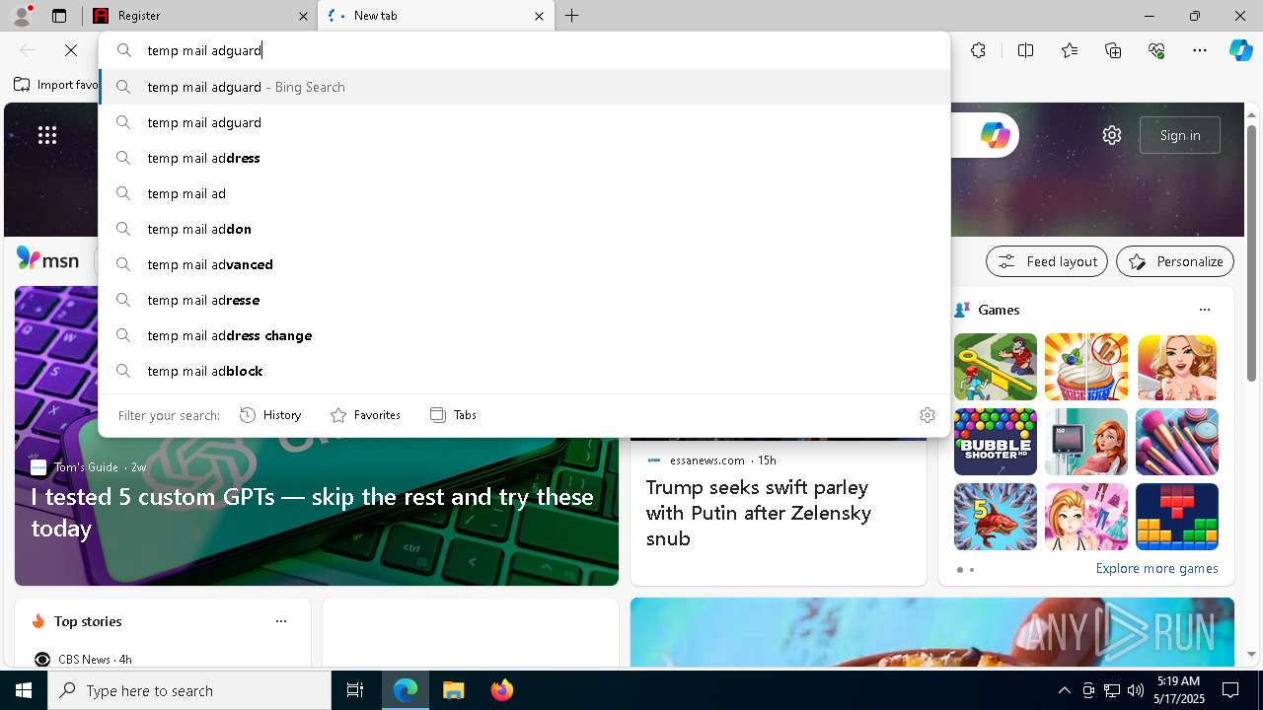Open the Microsoft Edge taskbar icon
Viewport: 1263px width, 710px height.
[406, 690]
